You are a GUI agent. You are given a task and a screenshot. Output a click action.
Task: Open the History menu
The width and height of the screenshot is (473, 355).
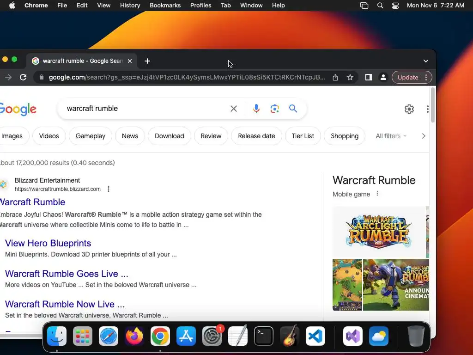(130, 6)
